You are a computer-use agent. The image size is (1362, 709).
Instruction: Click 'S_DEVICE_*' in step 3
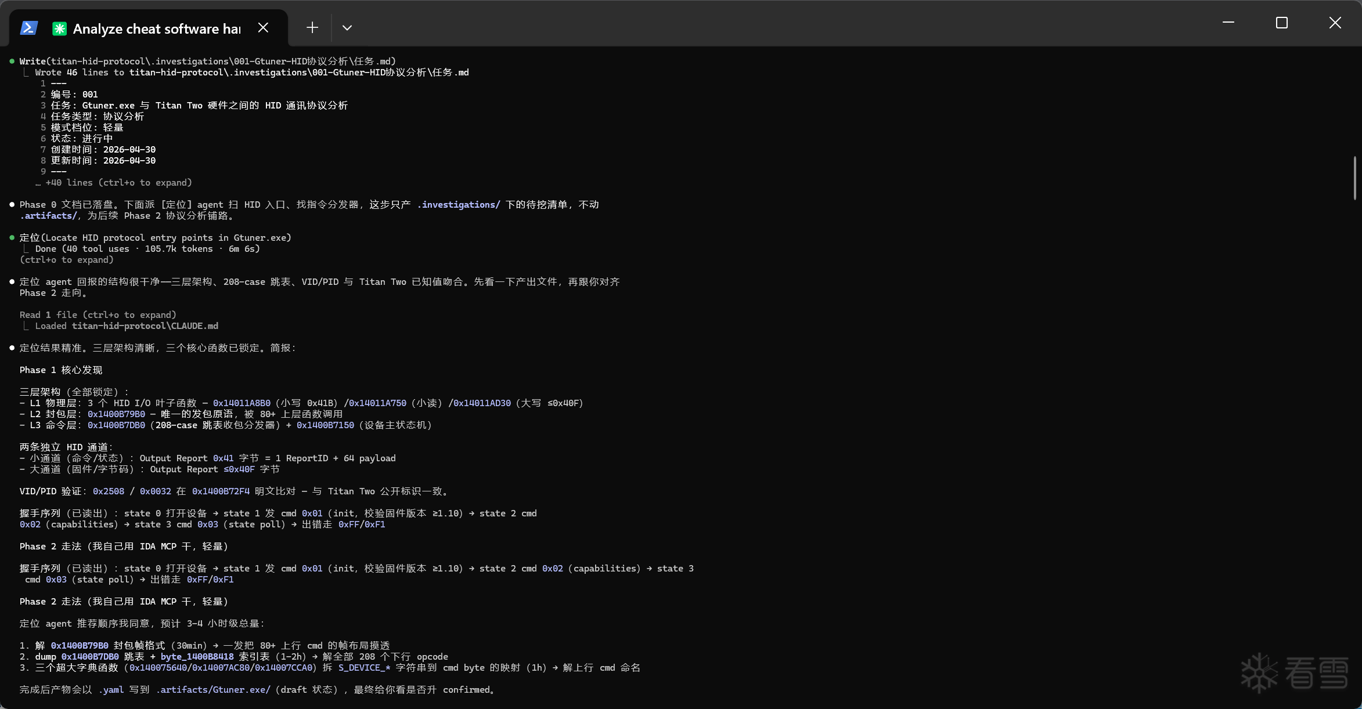365,668
